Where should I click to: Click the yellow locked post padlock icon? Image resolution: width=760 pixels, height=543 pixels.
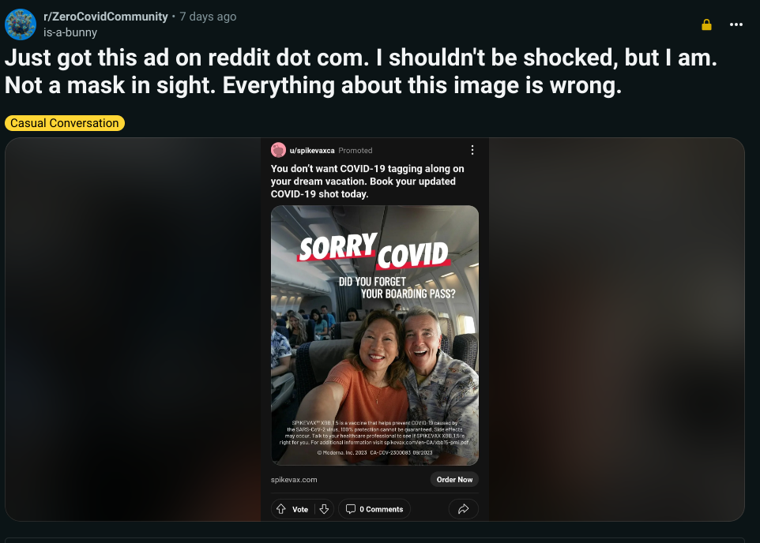tap(707, 24)
